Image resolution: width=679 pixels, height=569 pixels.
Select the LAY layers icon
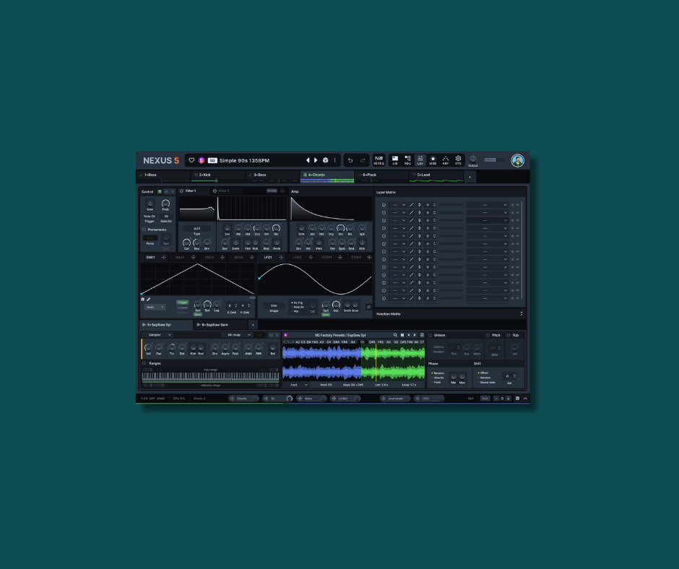pyautogui.click(x=420, y=160)
